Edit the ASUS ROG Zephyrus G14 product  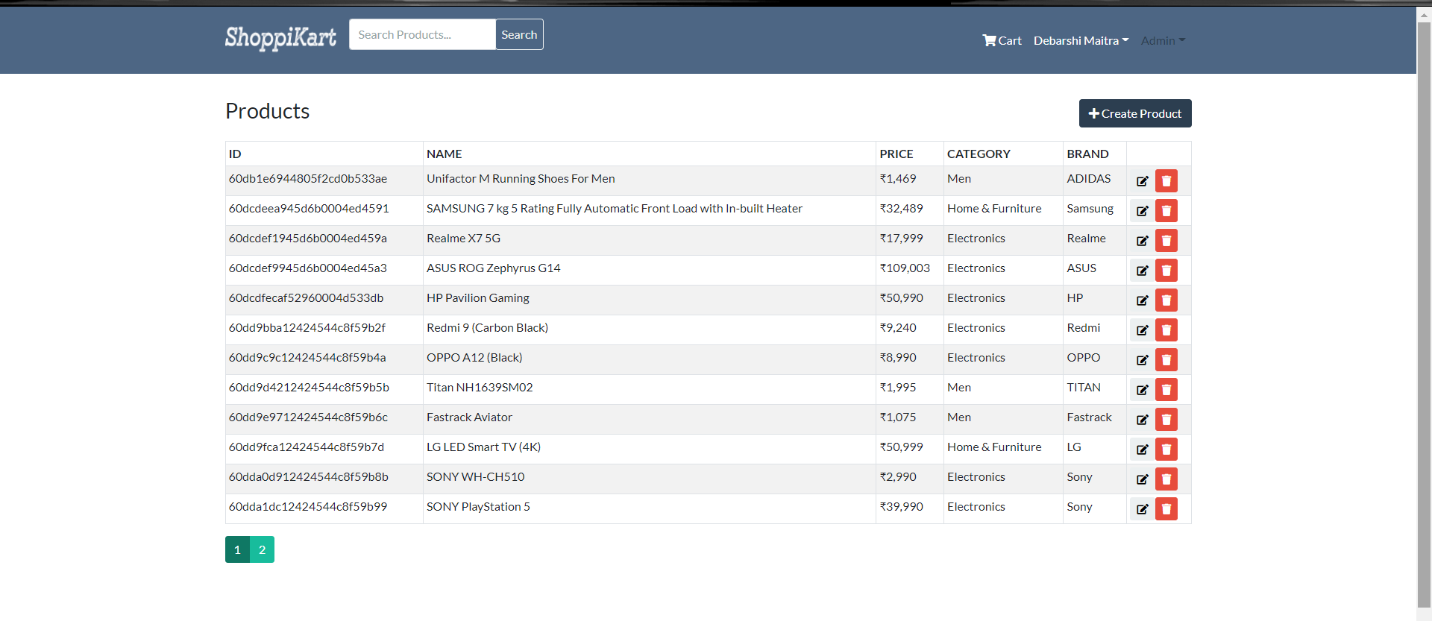(1142, 271)
